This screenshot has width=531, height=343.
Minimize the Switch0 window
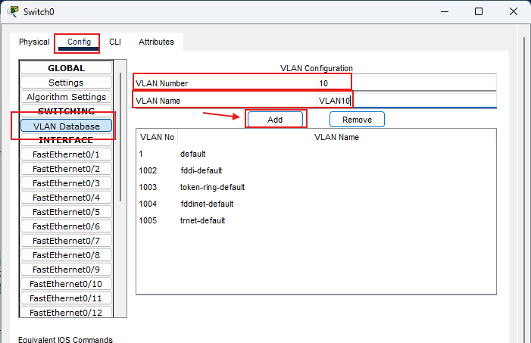coord(445,11)
